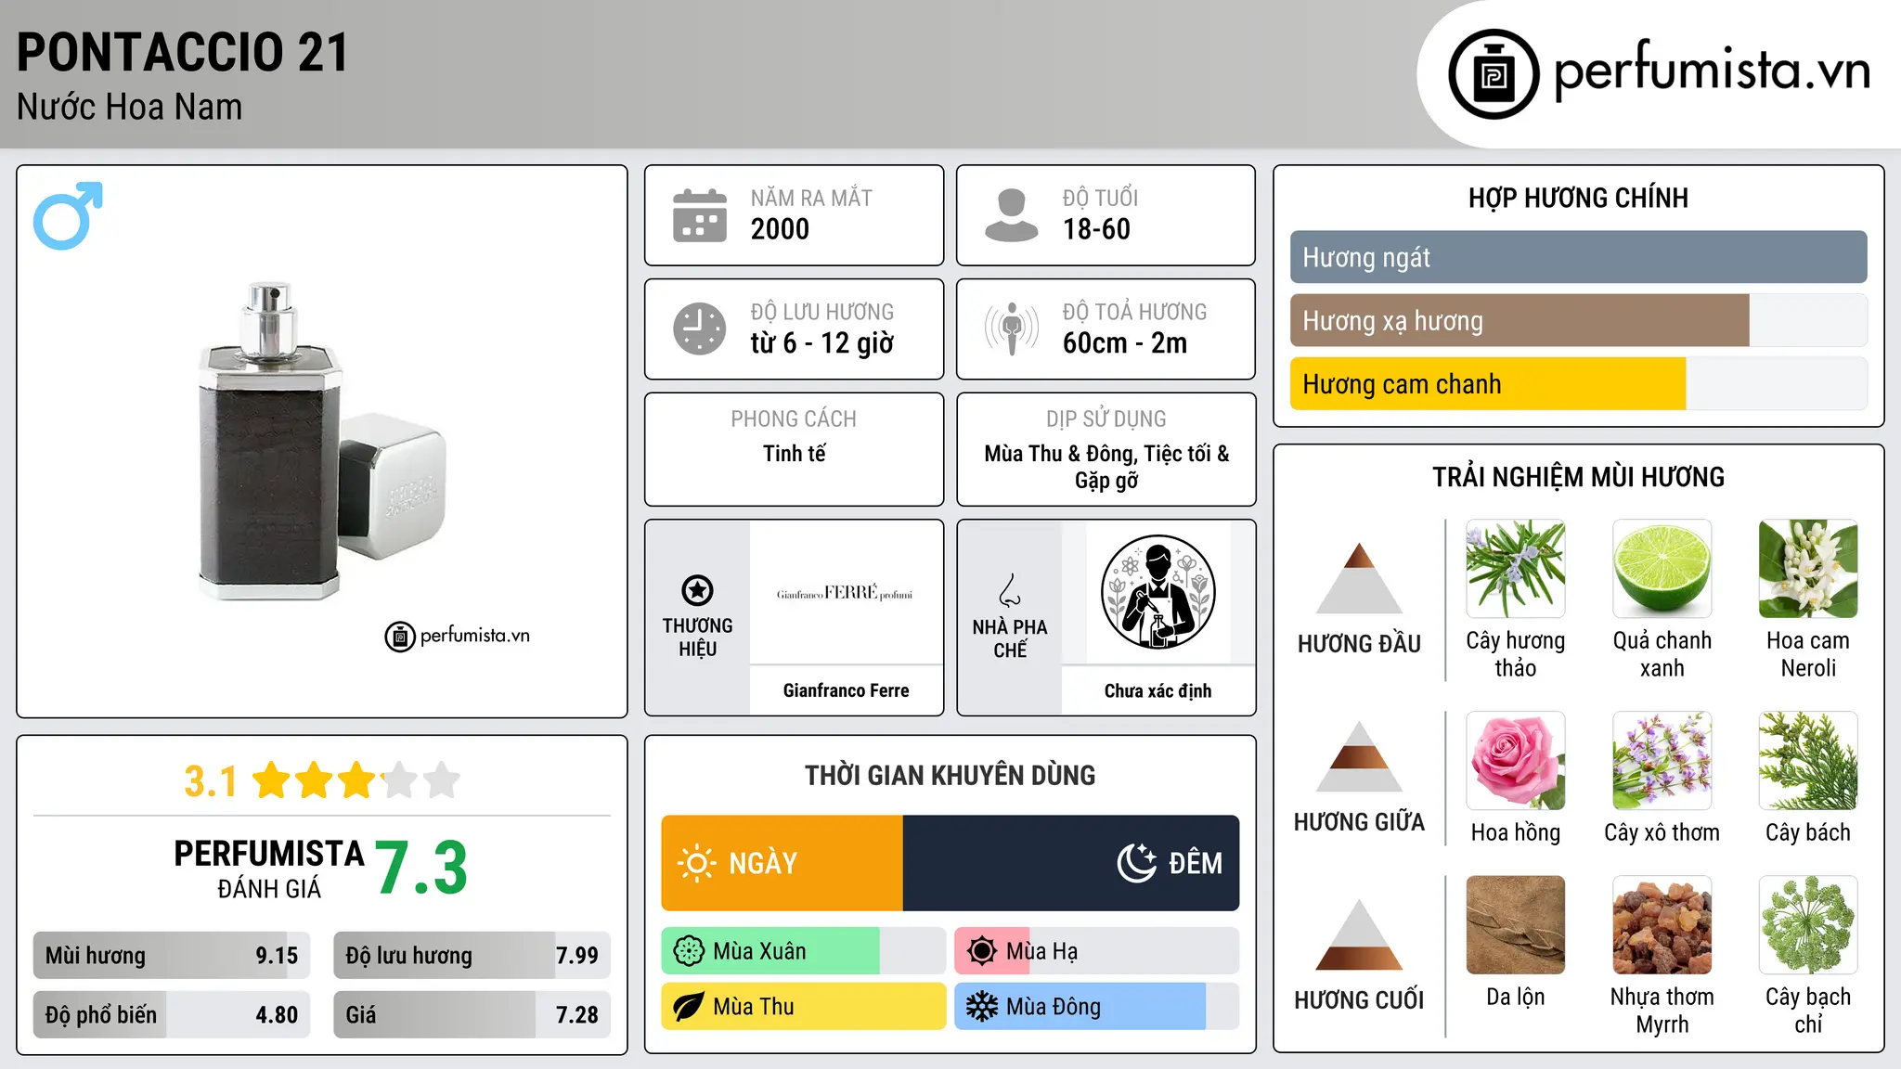Click the myrrh resin note image
The height and width of the screenshot is (1069, 1901).
point(1662,925)
